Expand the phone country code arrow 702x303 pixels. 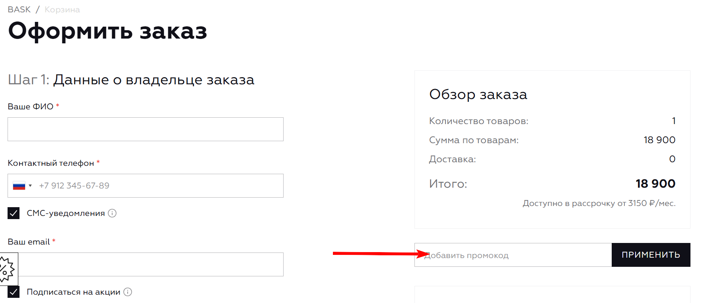pyautogui.click(x=30, y=186)
